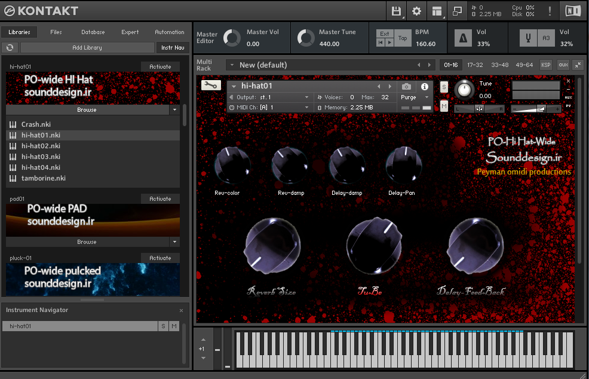This screenshot has height=379, width=589.
Task: Open the Multi Rack preset dropdown arrow
Action: (232, 65)
